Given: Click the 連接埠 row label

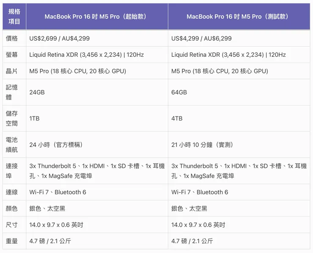Looking at the screenshot, I should pyautogui.click(x=12, y=171).
